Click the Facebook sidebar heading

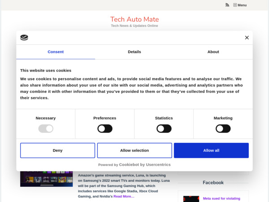pos(213,182)
